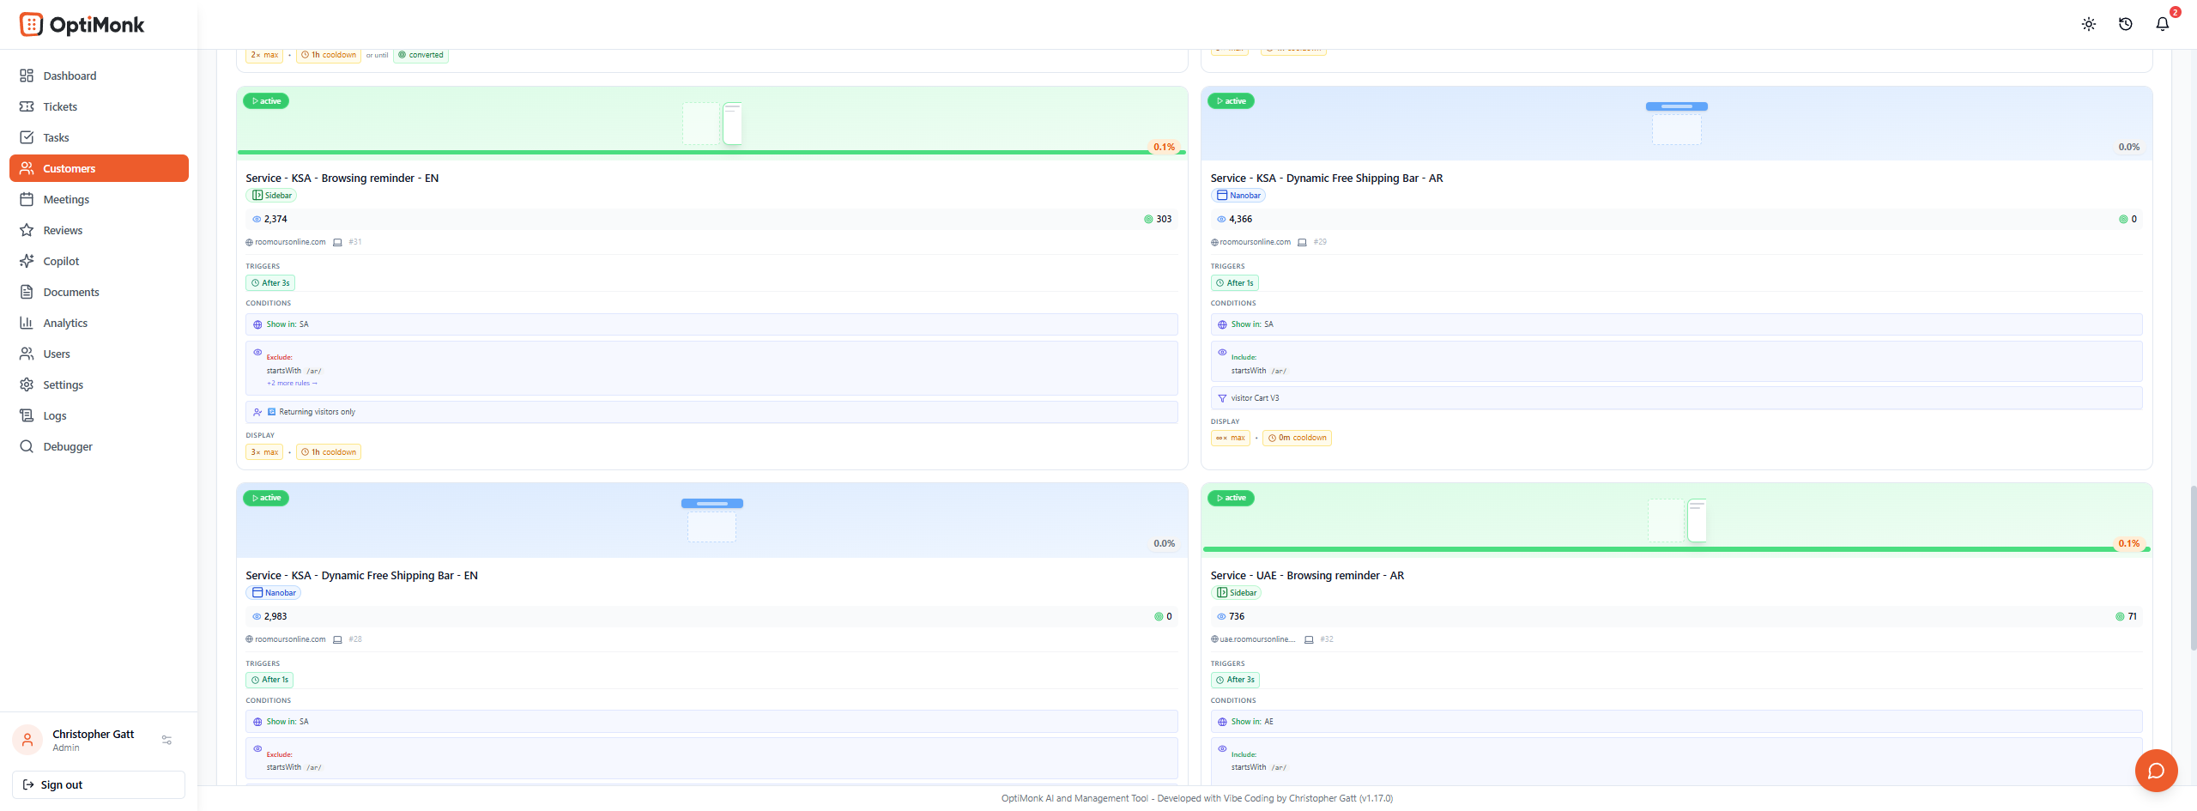Click the 736 impressions eye icon
Viewport: 2197px width, 811px height.
(x=1221, y=617)
